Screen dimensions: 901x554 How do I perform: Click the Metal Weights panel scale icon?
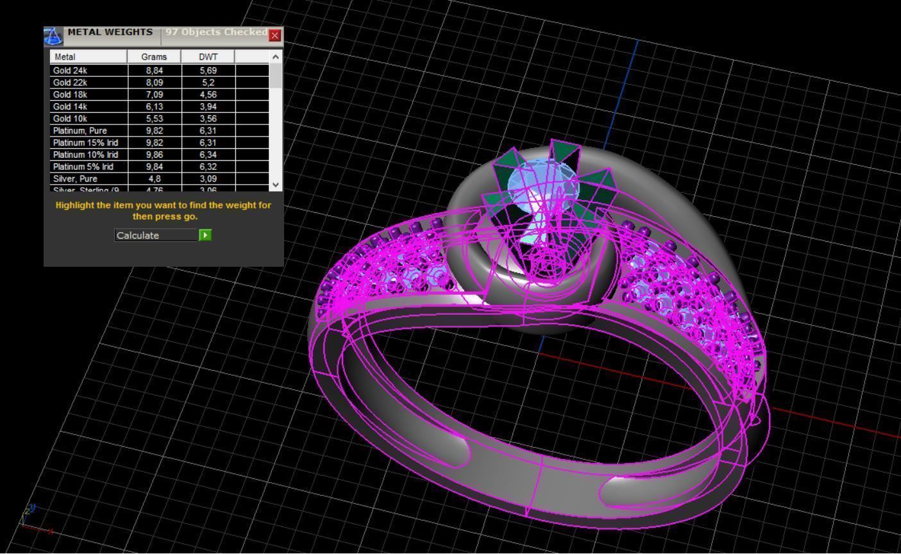pyautogui.click(x=53, y=36)
